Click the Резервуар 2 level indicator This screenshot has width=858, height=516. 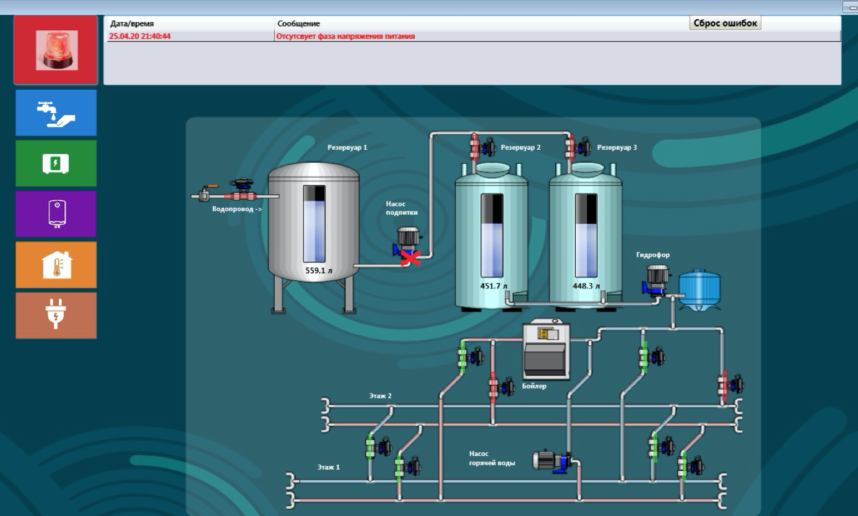tap(492, 235)
